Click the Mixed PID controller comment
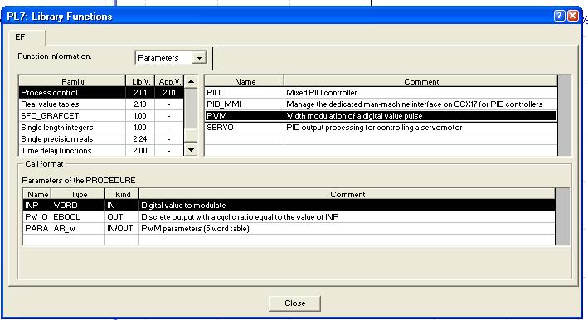 [322, 93]
